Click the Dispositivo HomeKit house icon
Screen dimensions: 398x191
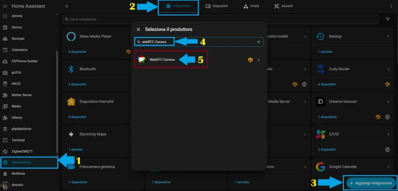coord(71,102)
